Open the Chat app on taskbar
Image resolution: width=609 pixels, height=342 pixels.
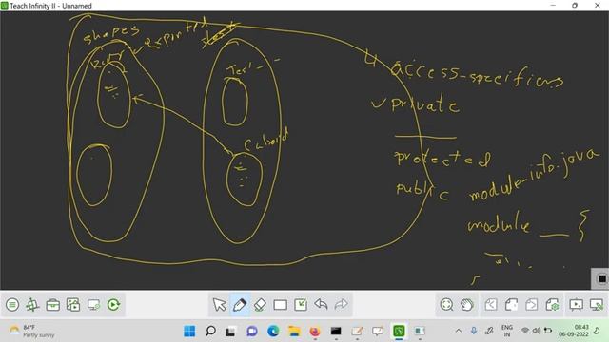[252, 332]
